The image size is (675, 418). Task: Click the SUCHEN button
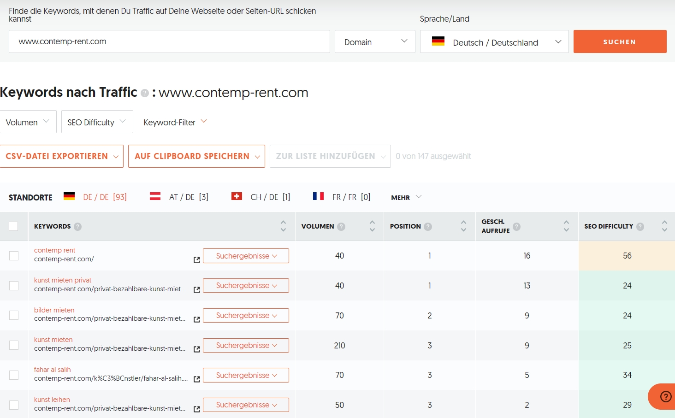[620, 41]
